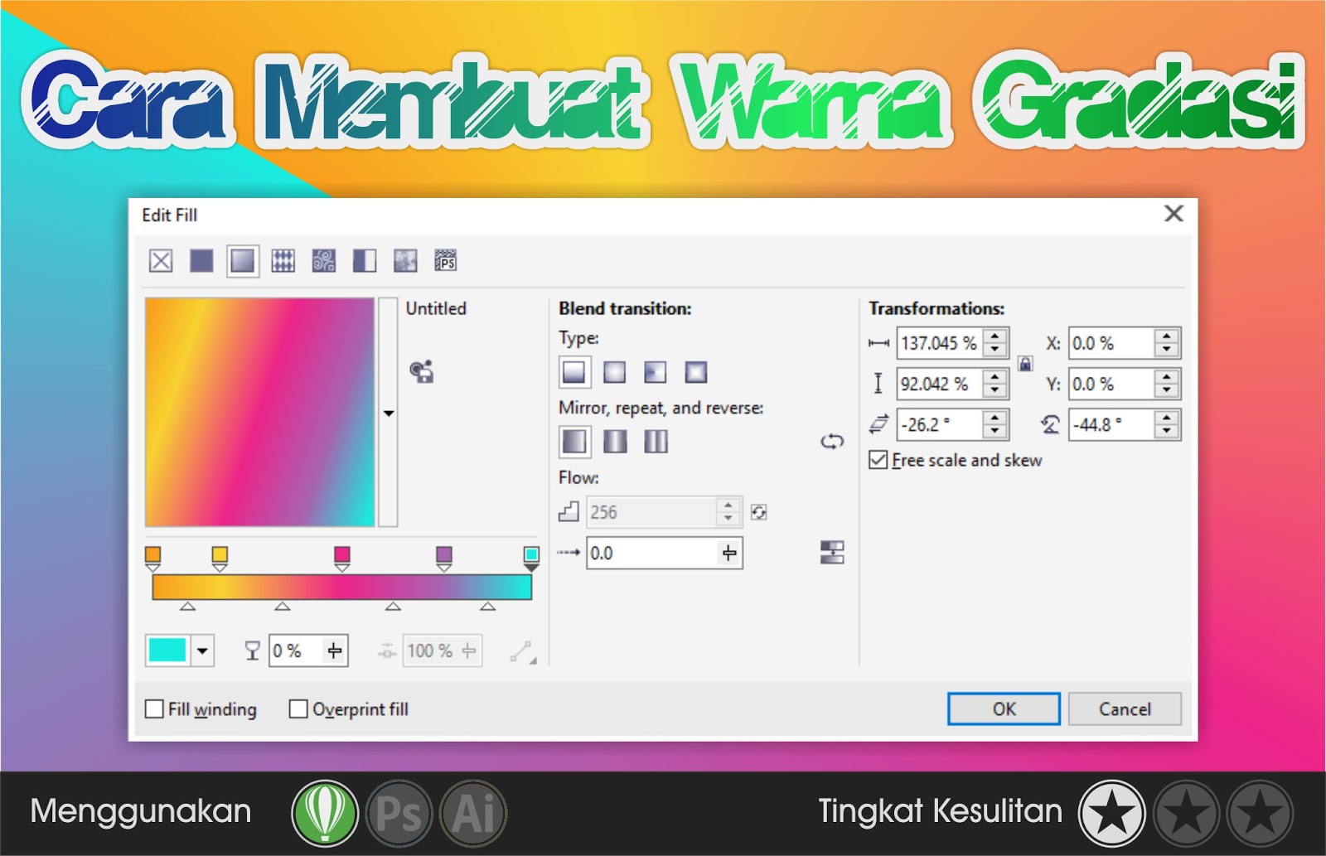Image resolution: width=1326 pixels, height=856 pixels.
Task: Uncheck Free scale and skew
Action: (x=878, y=460)
